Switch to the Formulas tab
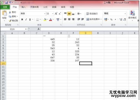The height and width of the screenshot is (100, 140). [x=45, y=7]
